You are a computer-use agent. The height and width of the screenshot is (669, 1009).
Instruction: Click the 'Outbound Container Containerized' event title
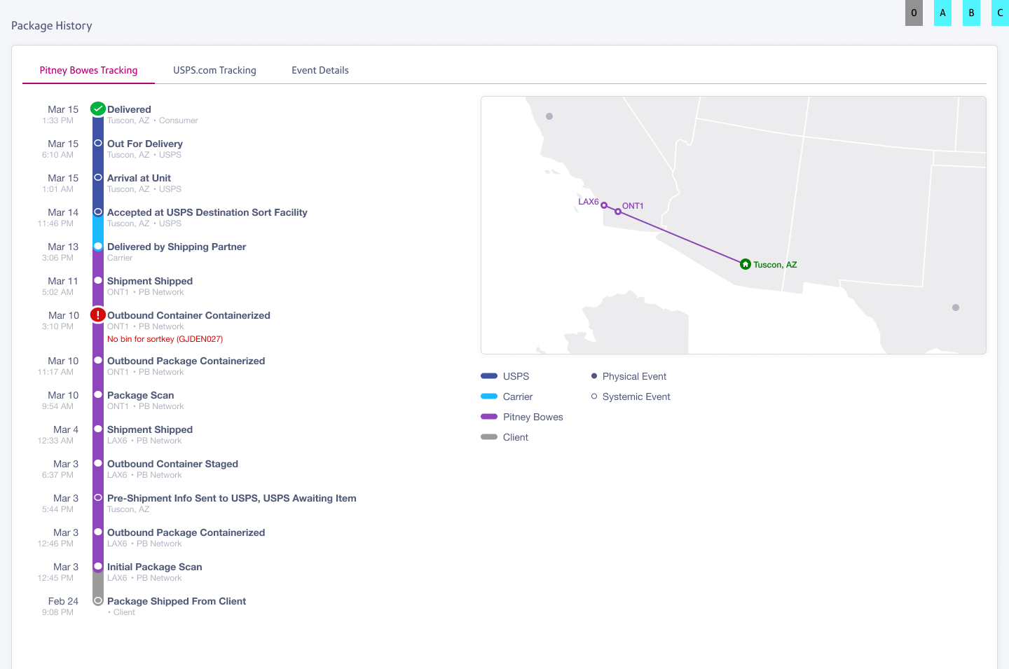(188, 315)
